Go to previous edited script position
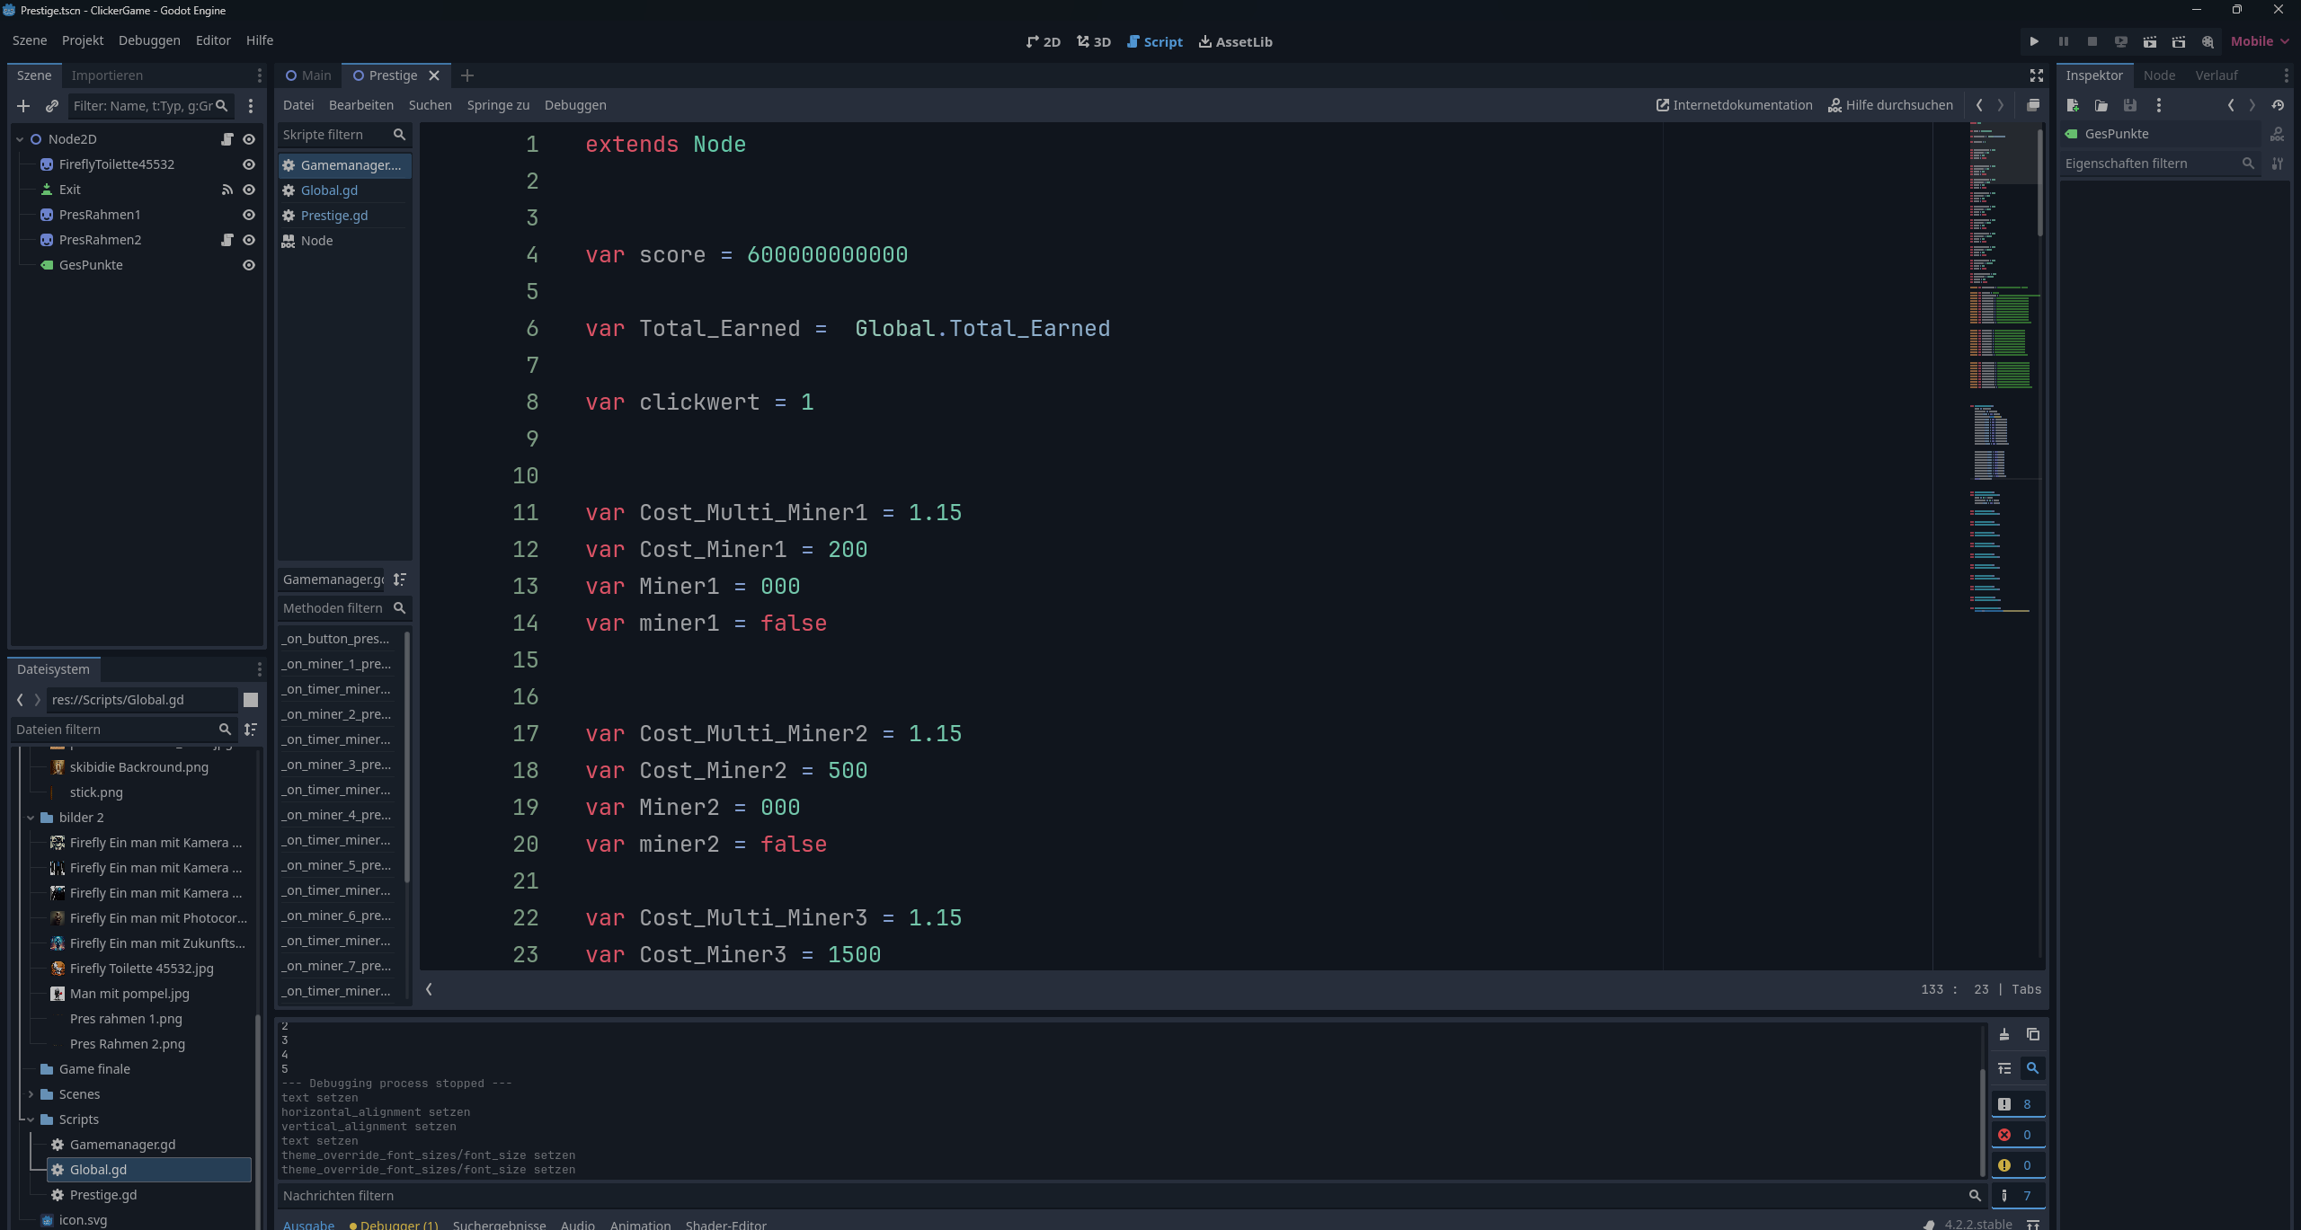Image resolution: width=2301 pixels, height=1230 pixels. (x=1979, y=105)
